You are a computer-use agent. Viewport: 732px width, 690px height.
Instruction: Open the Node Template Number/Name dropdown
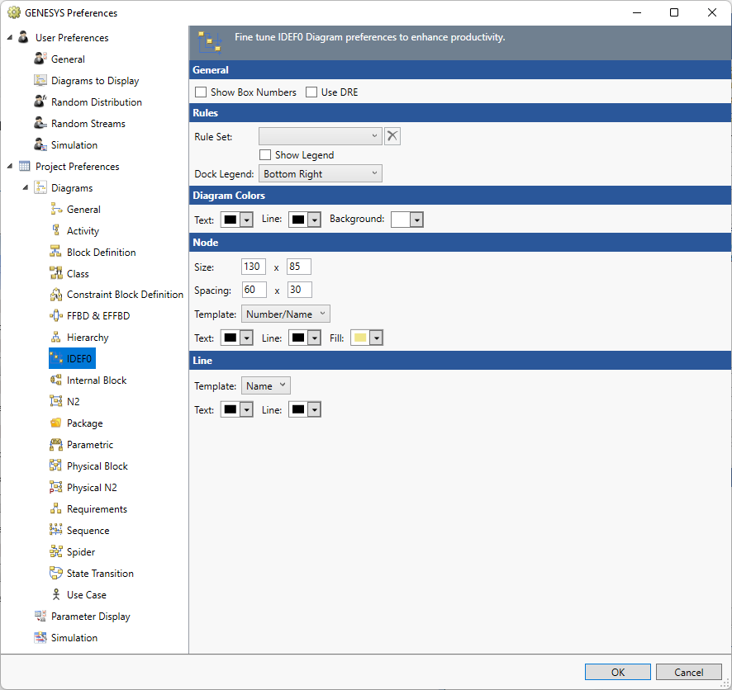285,314
